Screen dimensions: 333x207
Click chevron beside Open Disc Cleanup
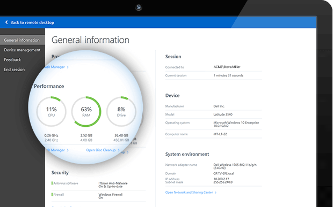119,150
